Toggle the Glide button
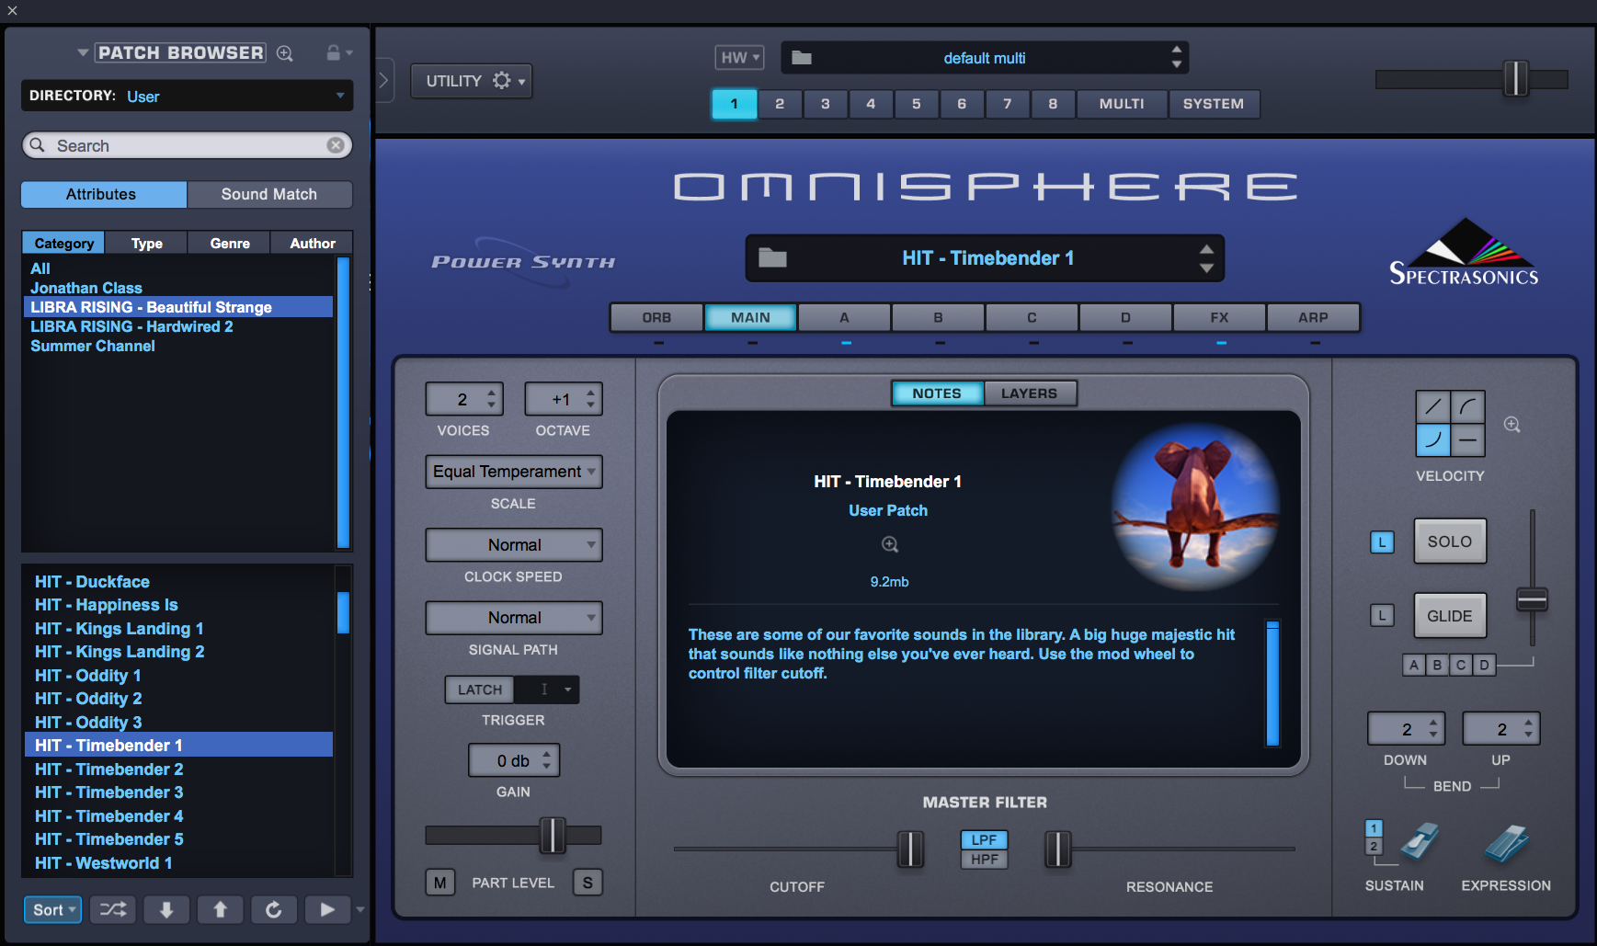The width and height of the screenshot is (1597, 946). coord(1450,616)
